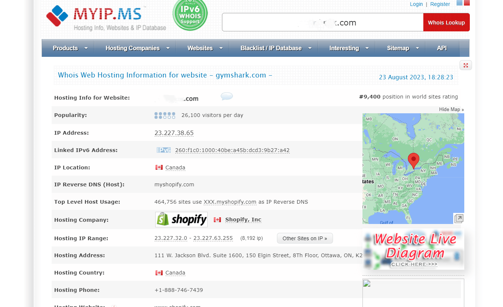Screen dimensions: 503x307
Task: Click the page heading mentioning gymshark.com
Action: (165, 75)
